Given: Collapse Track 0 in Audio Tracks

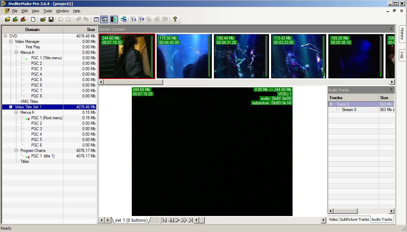Looking at the screenshot, I should coord(331,104).
